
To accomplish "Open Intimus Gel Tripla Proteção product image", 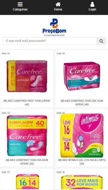I will pyautogui.click(x=82, y=135).
